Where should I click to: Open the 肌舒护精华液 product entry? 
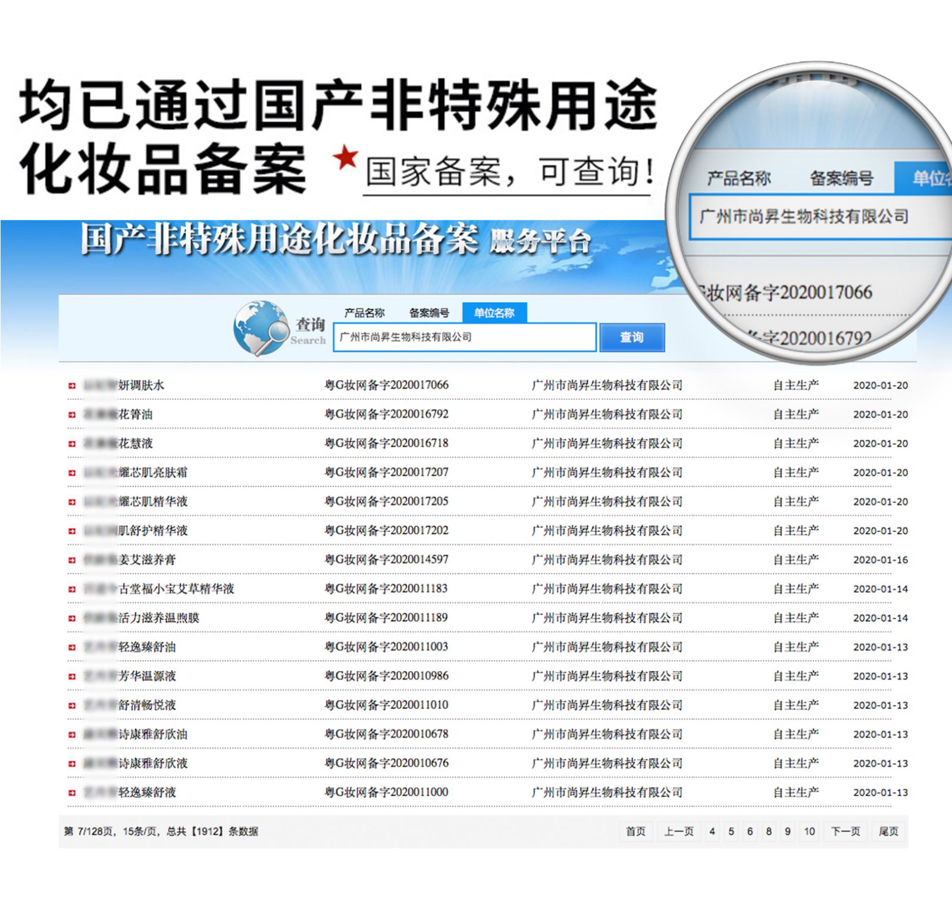(x=152, y=531)
